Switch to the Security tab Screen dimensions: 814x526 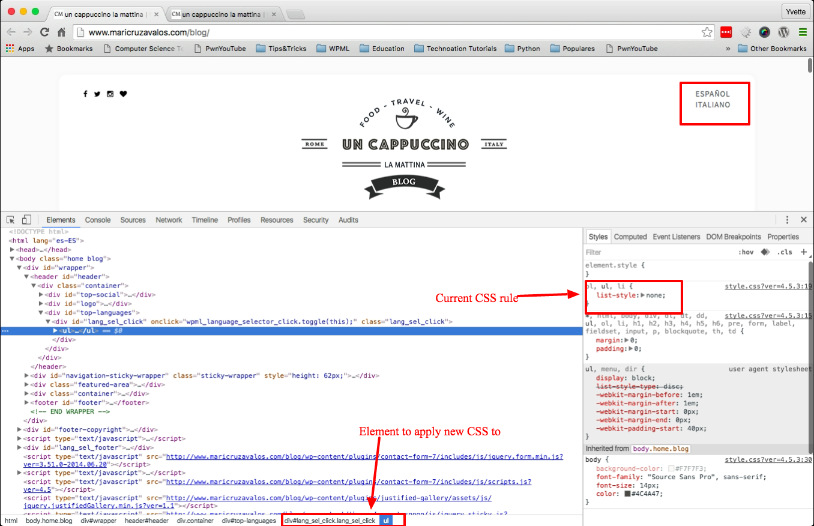coord(316,220)
